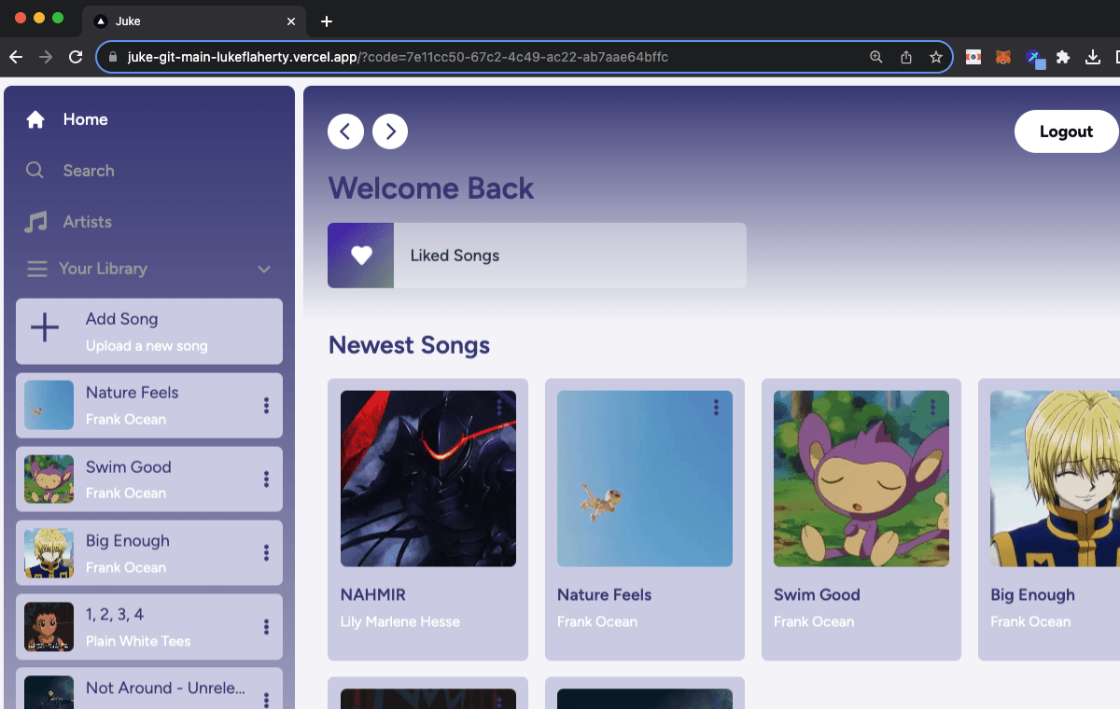This screenshot has height=709, width=1120.
Task: Open options for Big Enough in sidebar
Action: [266, 552]
